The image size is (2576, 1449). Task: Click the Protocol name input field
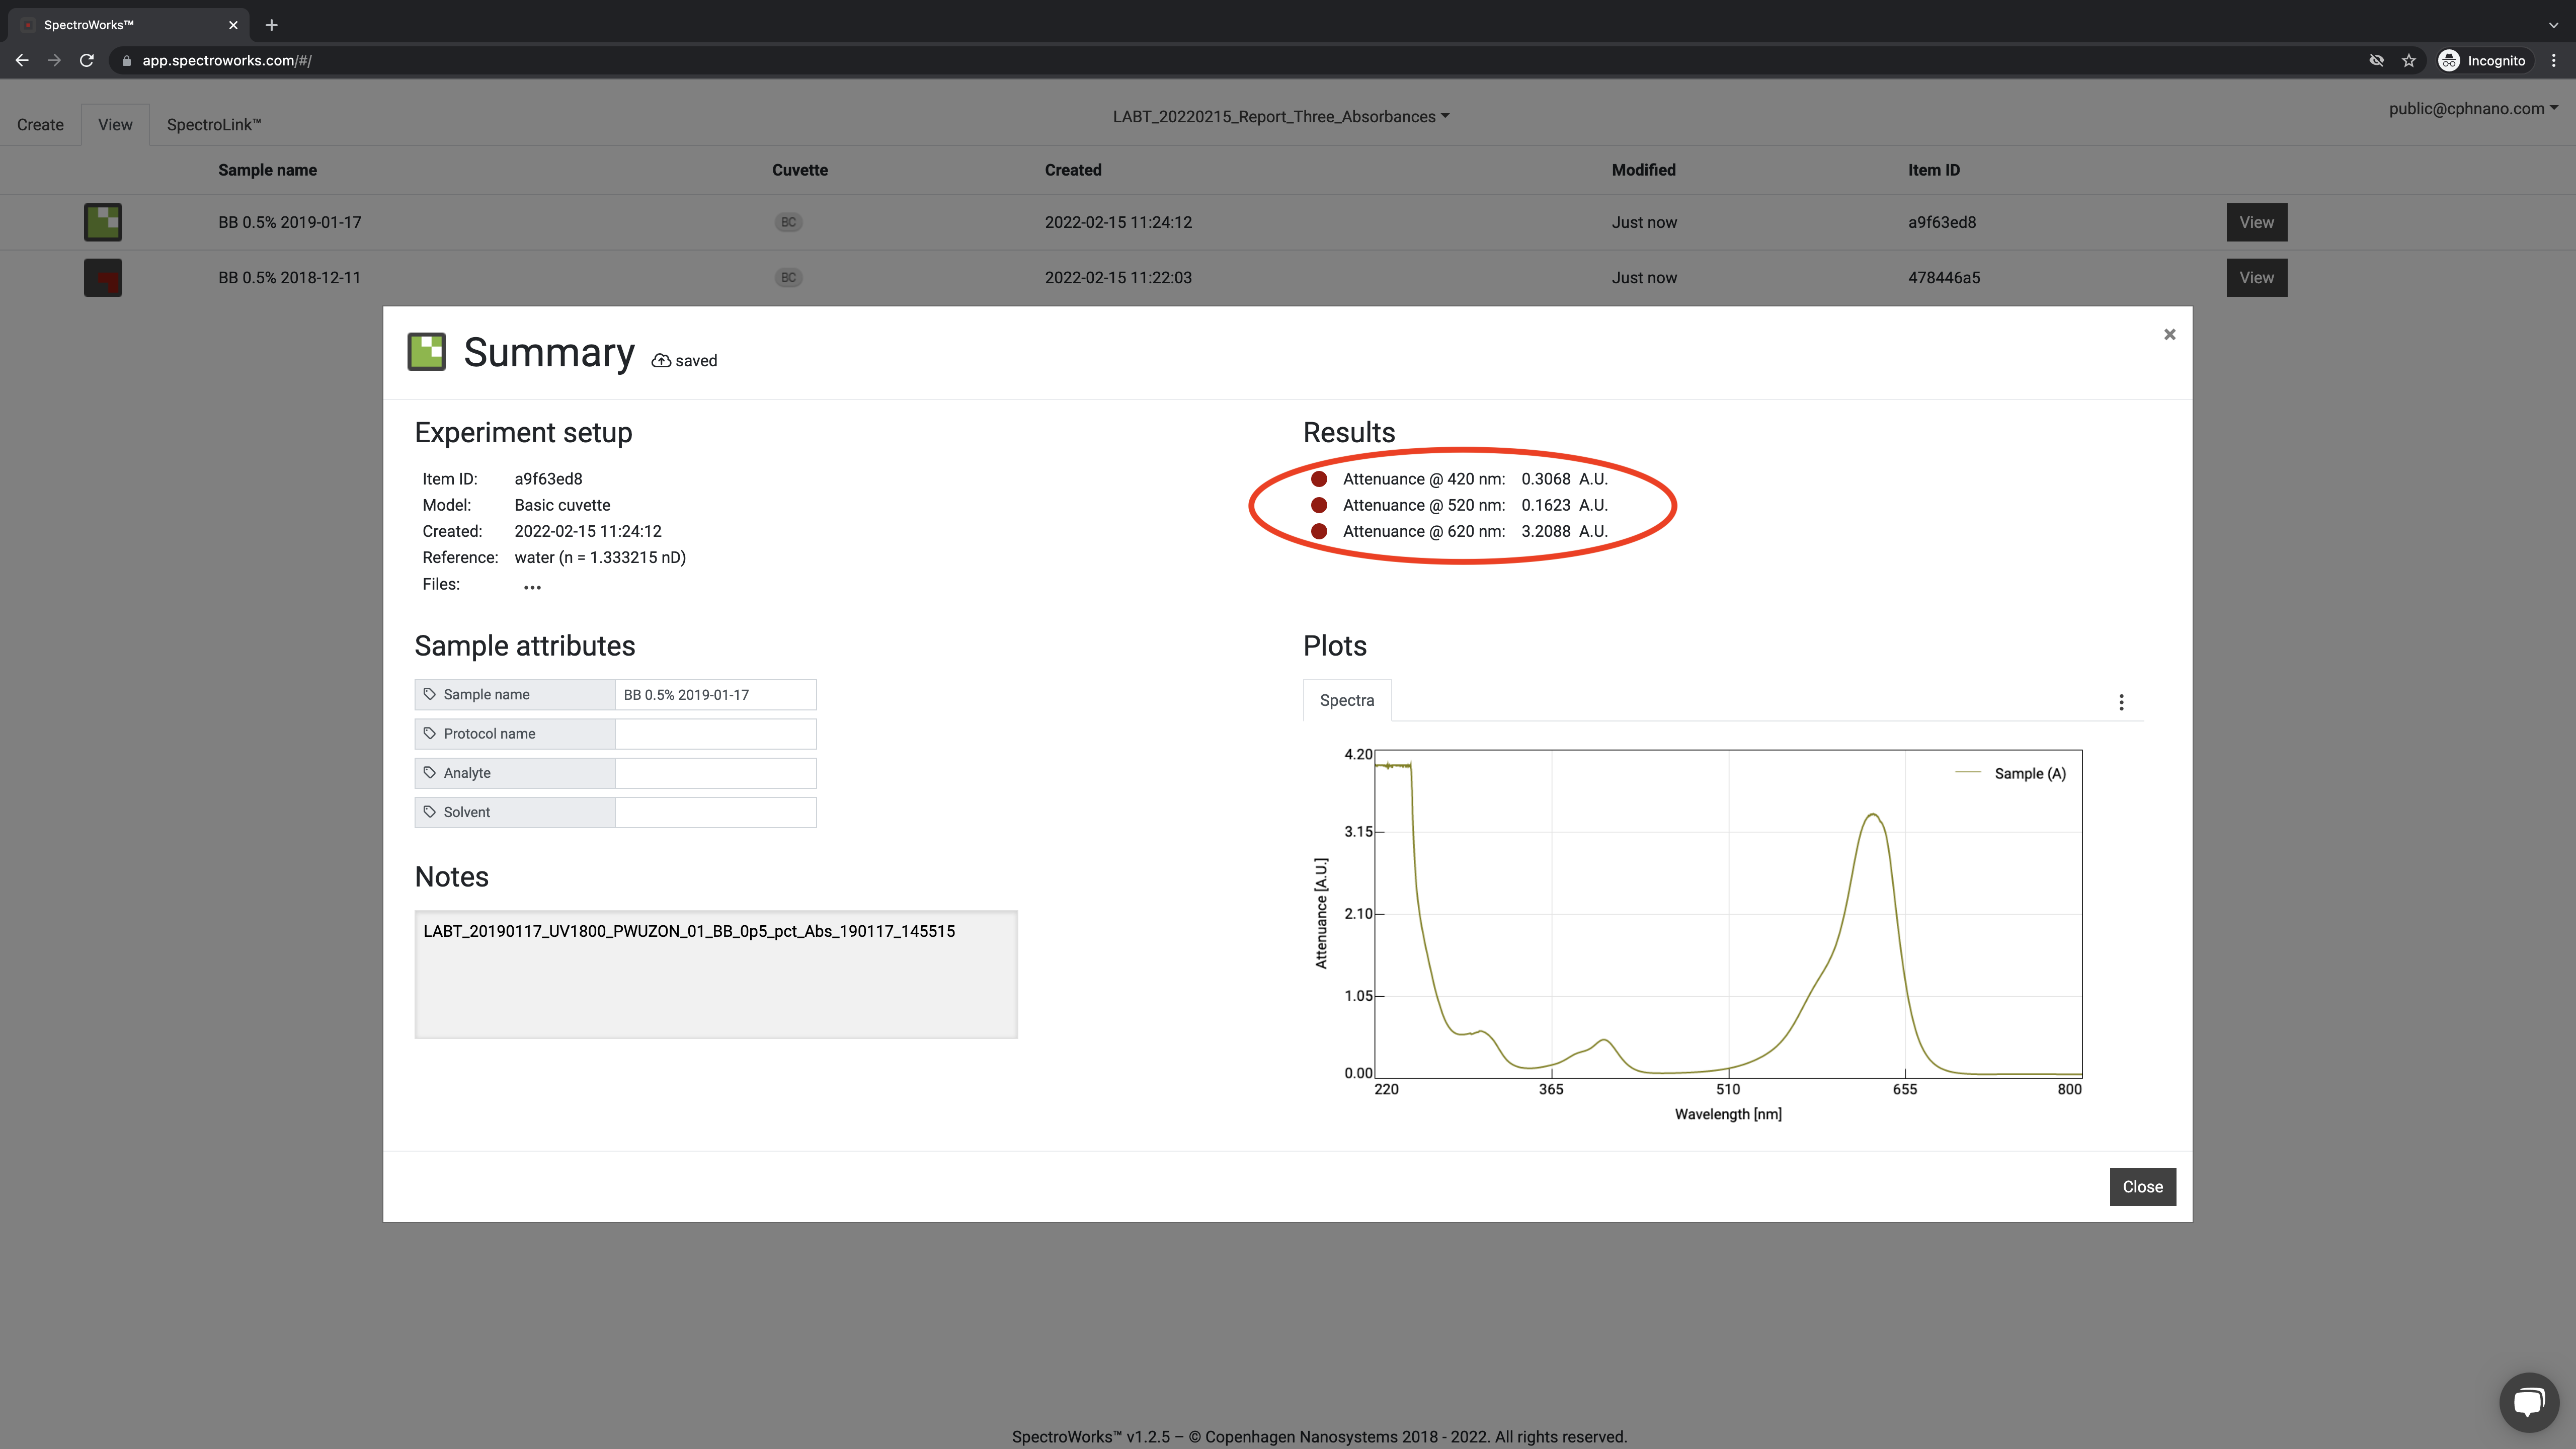click(715, 733)
